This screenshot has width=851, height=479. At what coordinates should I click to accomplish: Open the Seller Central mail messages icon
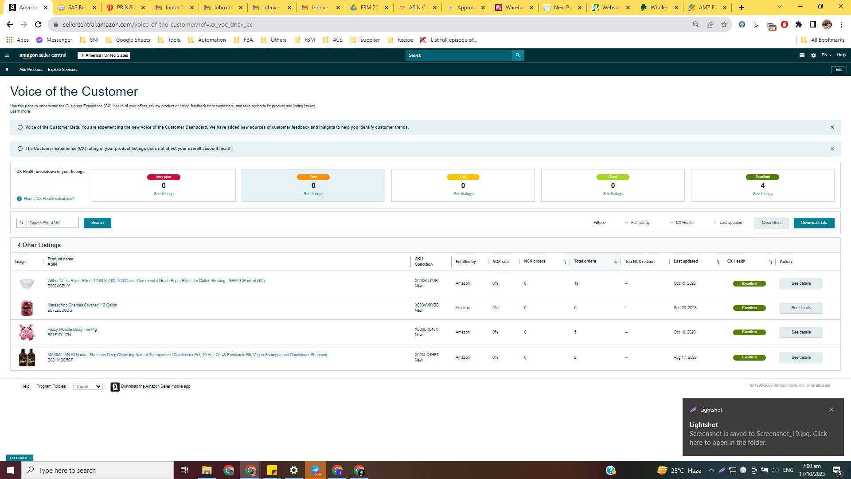click(x=802, y=55)
